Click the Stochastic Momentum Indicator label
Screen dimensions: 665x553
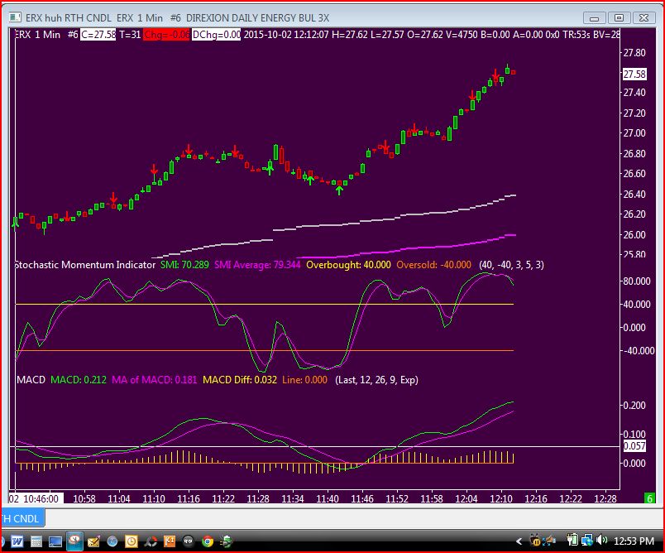85,265
